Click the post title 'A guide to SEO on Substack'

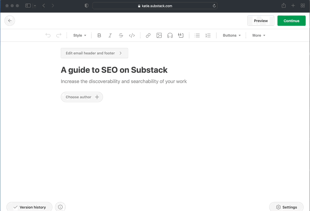pos(114,70)
